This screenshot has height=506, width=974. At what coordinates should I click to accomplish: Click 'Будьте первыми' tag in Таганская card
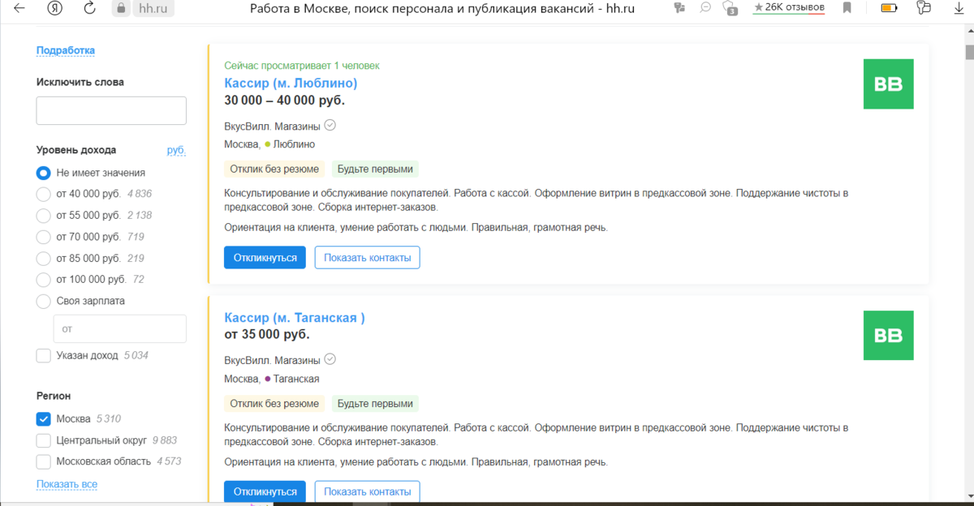tap(375, 404)
